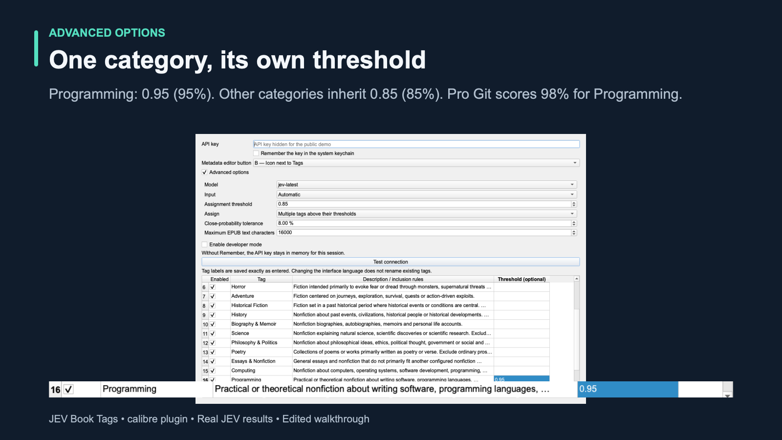
Task: Toggle the Enabled checkbox for Poetry
Action: point(213,352)
